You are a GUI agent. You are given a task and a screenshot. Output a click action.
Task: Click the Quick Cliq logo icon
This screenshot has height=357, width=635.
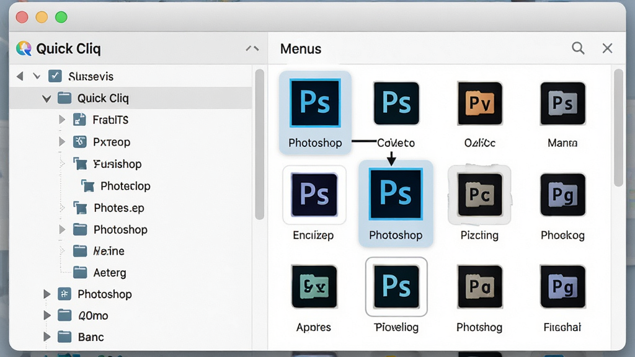point(24,48)
